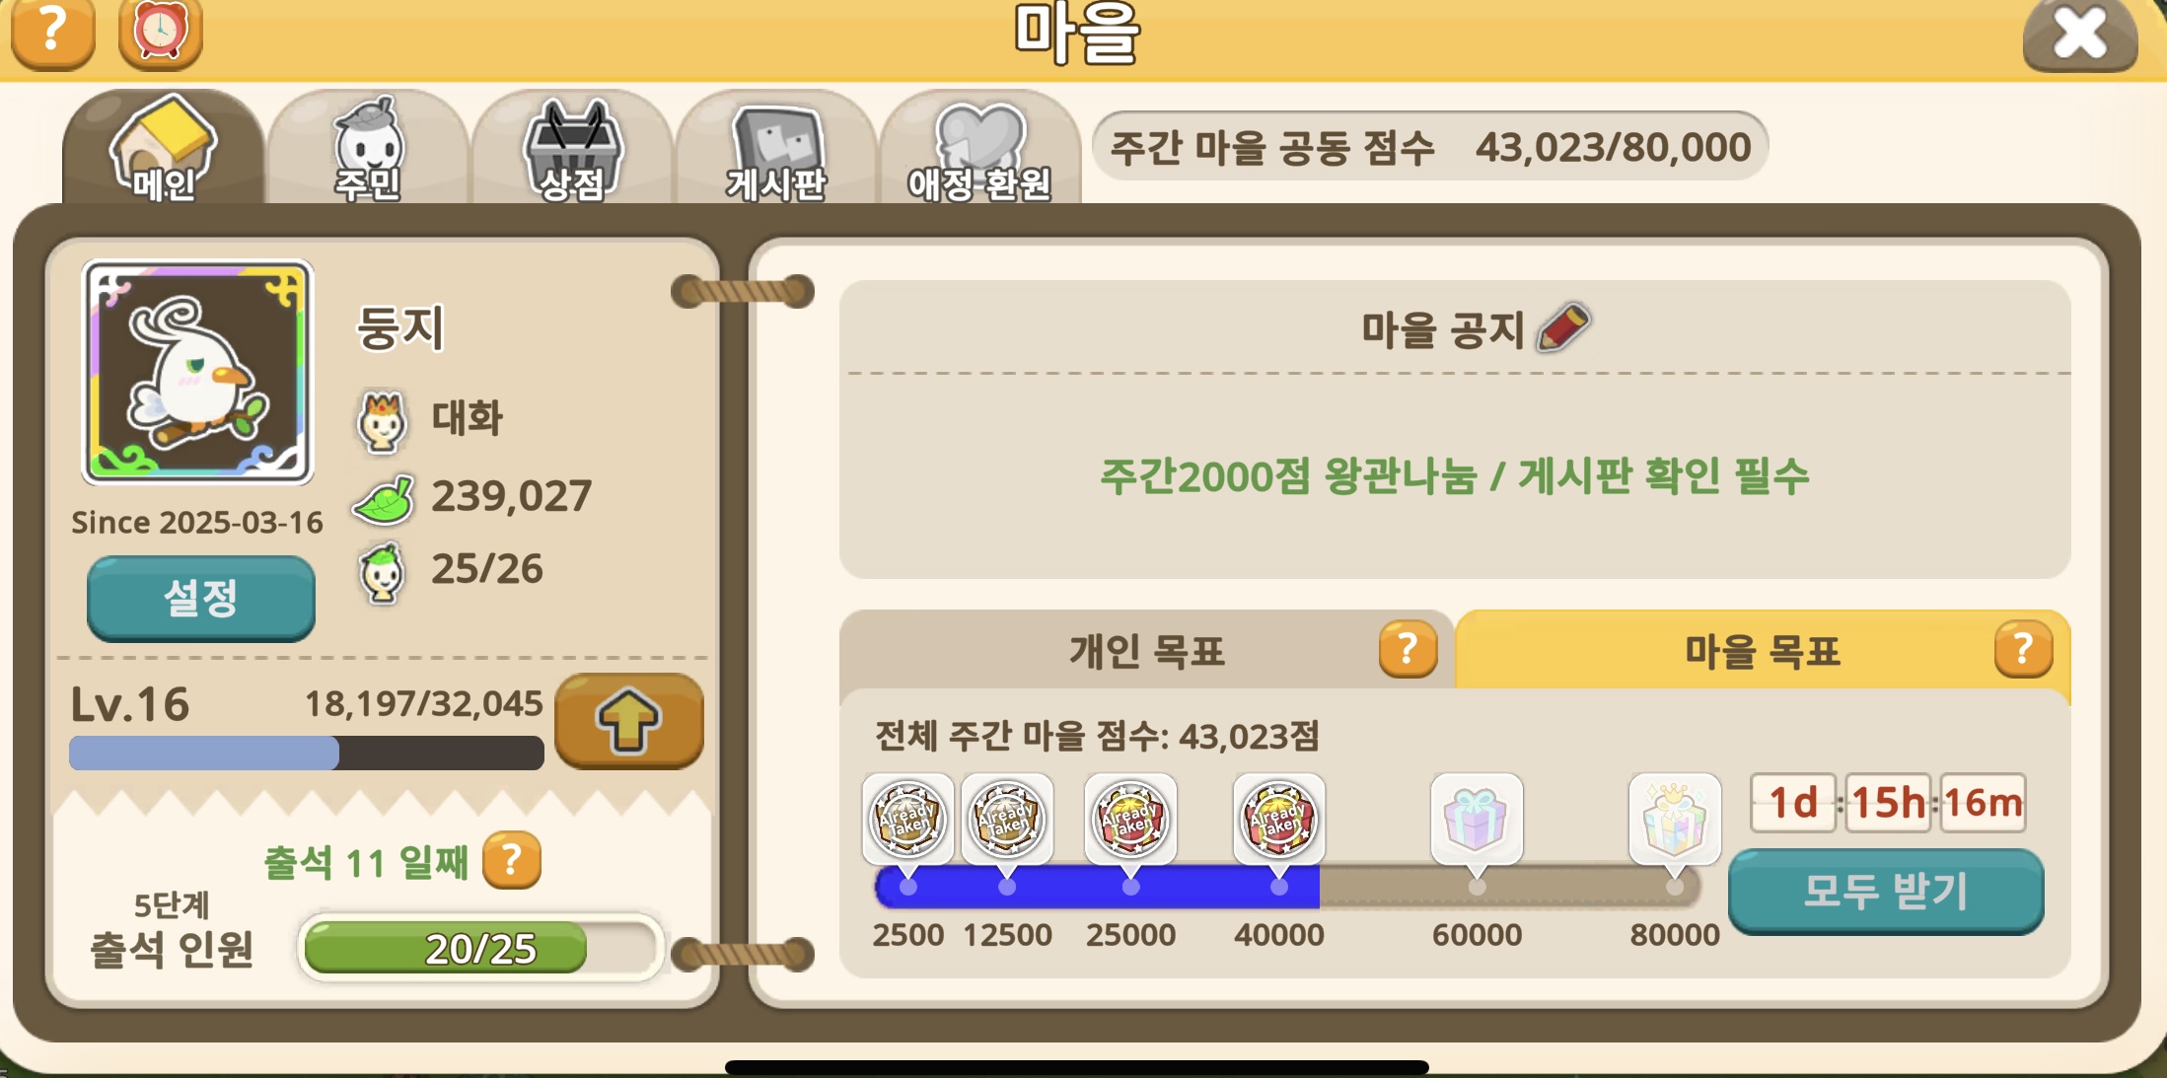
Task: Open help via the top-left question mark
Action: pyautogui.click(x=52, y=33)
